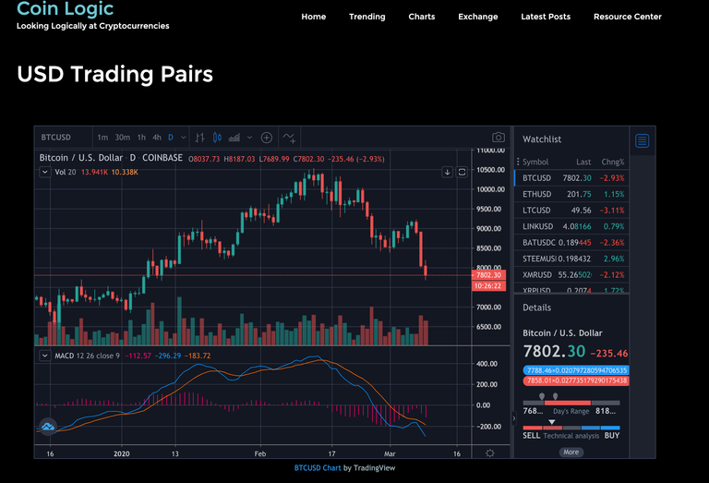Viewport: 709px width, 483px height.
Task: Click the three-dot handle beside Symbol header
Action: click(x=518, y=162)
